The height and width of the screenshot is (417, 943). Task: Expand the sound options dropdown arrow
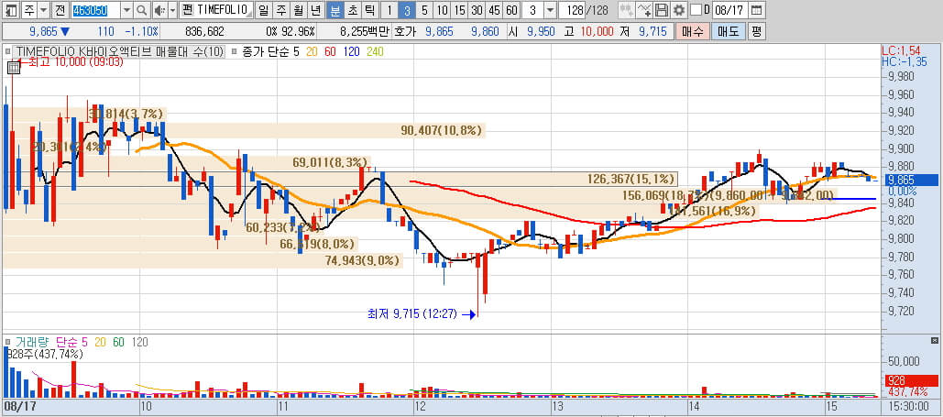tap(172, 10)
